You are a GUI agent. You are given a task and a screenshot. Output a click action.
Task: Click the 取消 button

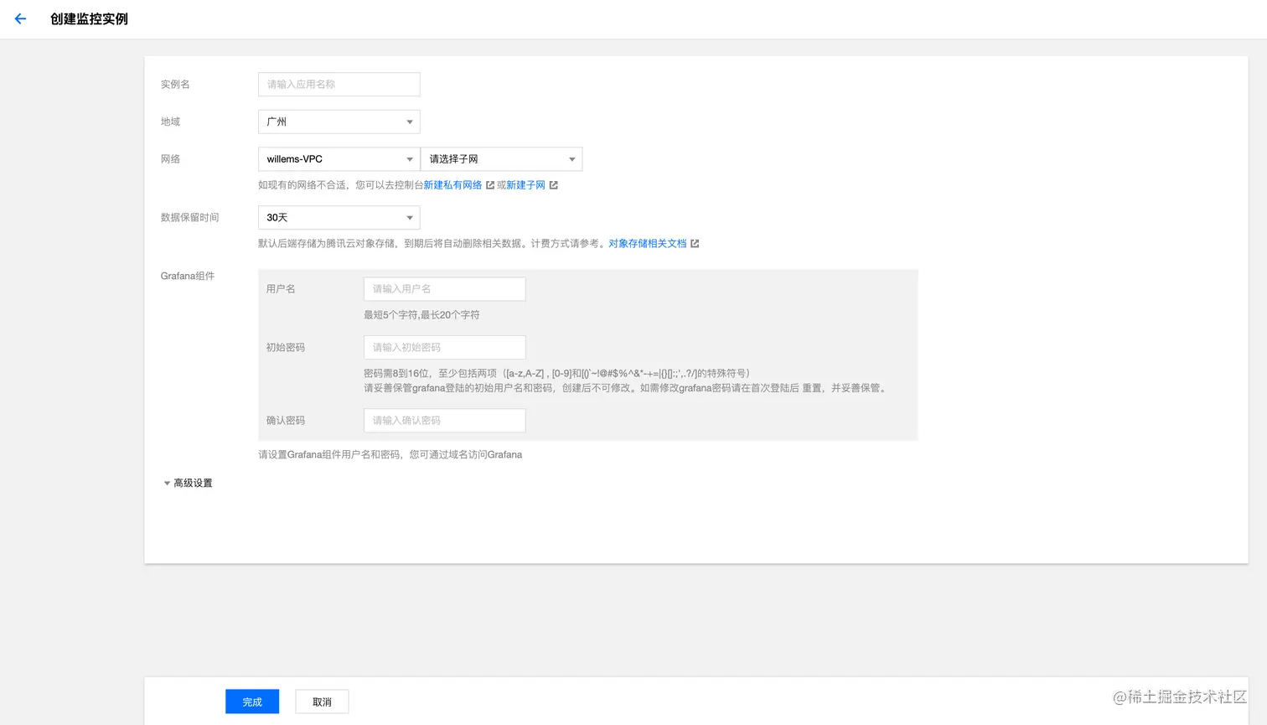(x=322, y=702)
